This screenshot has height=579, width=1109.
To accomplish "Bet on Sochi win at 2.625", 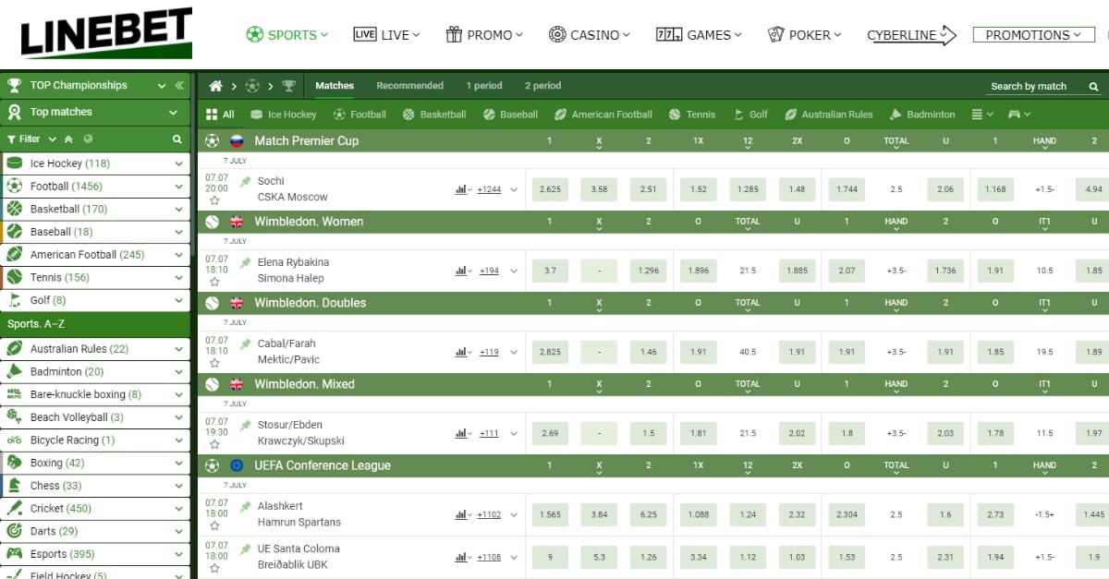I will coord(550,189).
